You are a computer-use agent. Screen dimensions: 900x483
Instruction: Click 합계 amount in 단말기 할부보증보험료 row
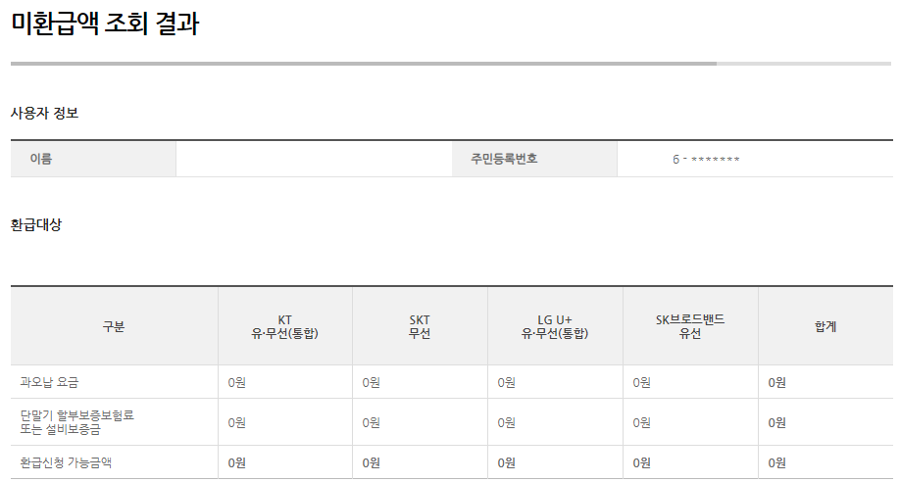(x=777, y=423)
